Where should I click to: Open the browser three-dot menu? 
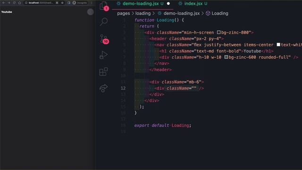pyautogui.click(x=91, y=3)
